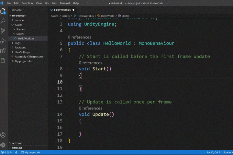Open the Go menu
Image resolution: width=233 pixels, height=155 pixels.
click(47, 3)
